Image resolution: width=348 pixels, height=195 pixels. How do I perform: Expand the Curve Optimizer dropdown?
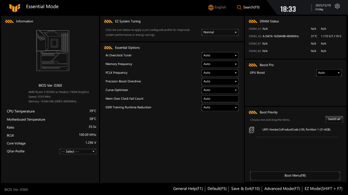click(x=220, y=90)
